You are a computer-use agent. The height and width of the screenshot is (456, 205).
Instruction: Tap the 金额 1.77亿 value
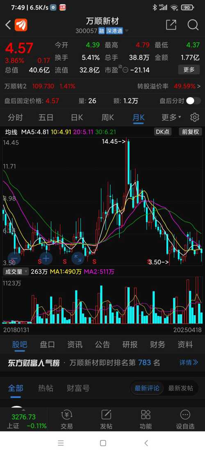point(190,57)
